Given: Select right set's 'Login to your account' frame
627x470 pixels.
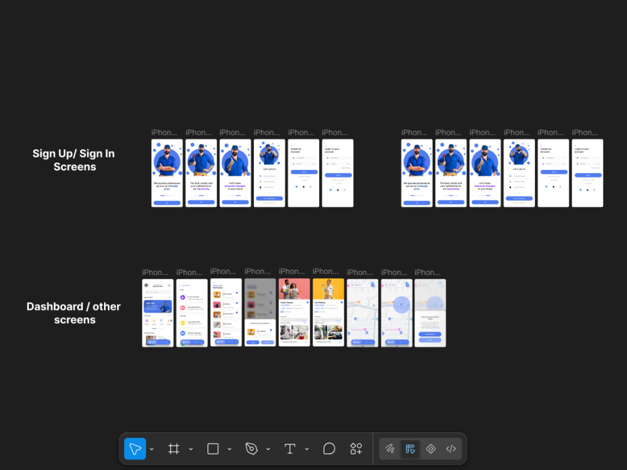Looking at the screenshot, I should click(x=587, y=173).
